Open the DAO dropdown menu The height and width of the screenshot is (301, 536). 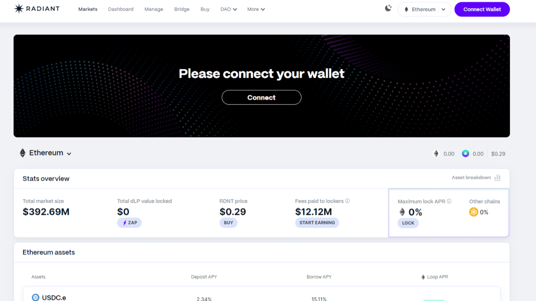coord(228,9)
